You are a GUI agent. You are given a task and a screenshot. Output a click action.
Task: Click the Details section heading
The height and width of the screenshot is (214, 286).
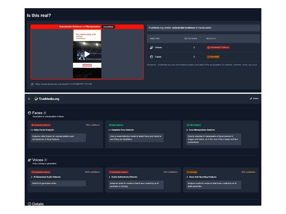pos(38,204)
